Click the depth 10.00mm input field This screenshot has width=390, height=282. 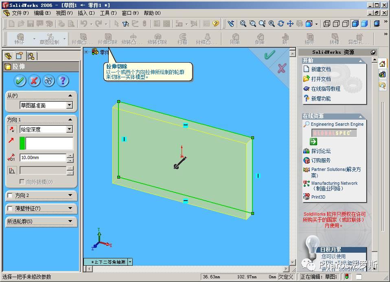(x=43, y=157)
